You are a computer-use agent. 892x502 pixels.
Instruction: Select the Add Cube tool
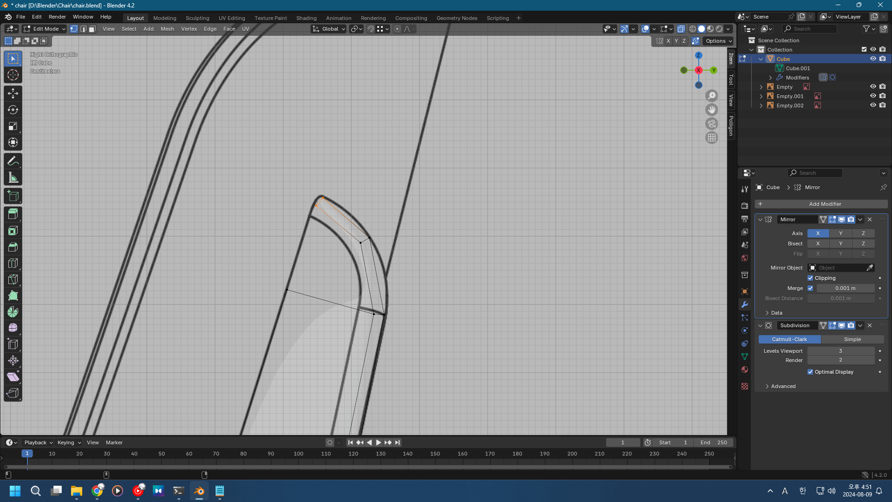(13, 196)
